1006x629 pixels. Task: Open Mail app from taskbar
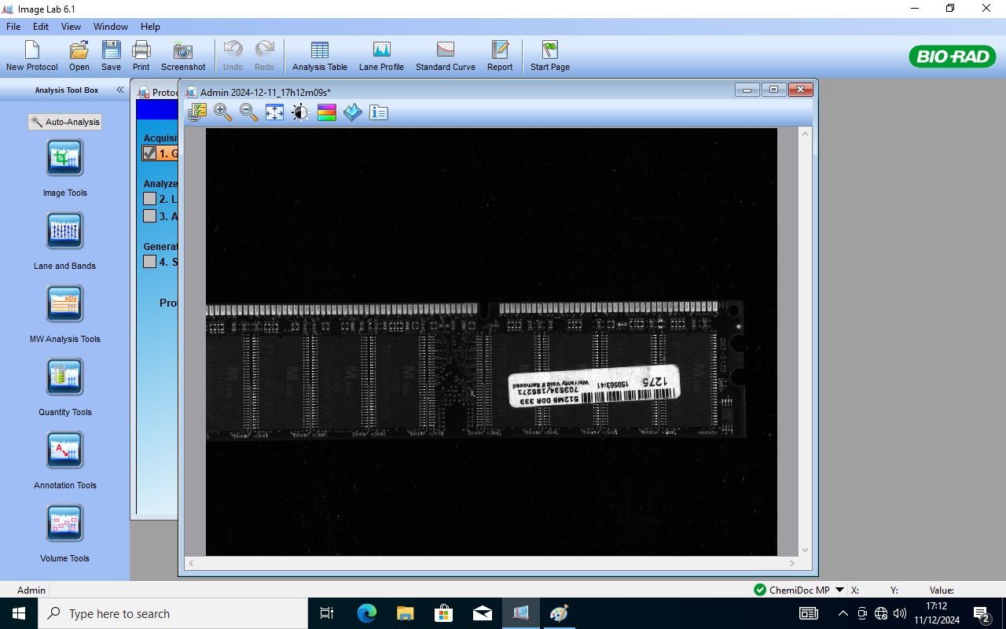tap(482, 613)
